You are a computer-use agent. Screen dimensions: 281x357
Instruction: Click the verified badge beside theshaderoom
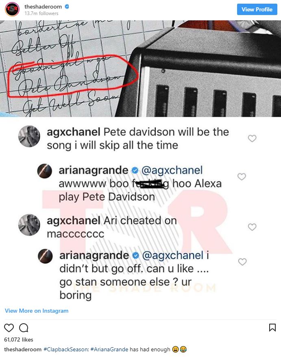pyautogui.click(x=67, y=7)
